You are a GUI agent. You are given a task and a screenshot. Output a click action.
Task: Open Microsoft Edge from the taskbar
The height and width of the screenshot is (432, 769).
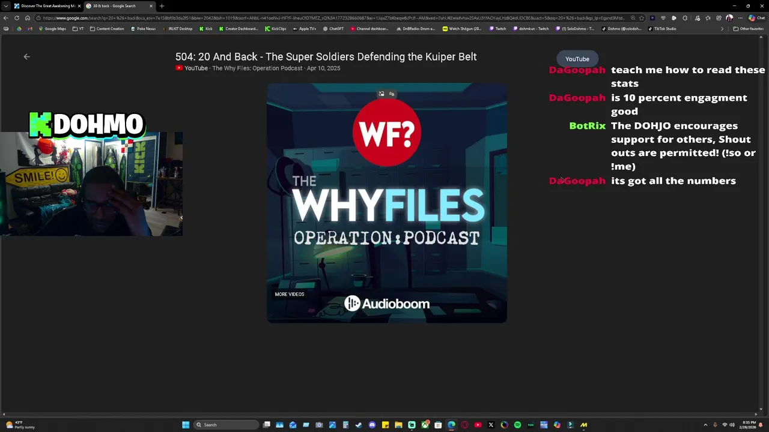[x=451, y=425]
